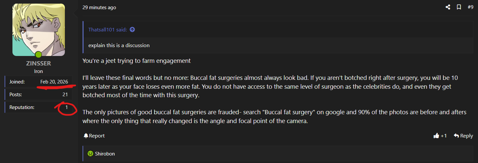Select the Joined date Feb 20, 2026
This screenshot has width=478, height=163.
click(54, 81)
